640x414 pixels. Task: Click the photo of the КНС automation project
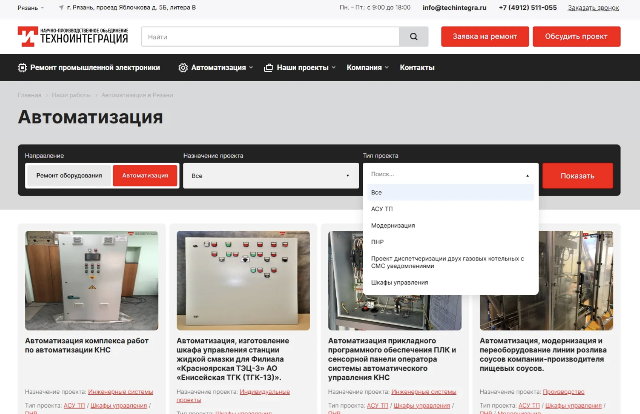[91, 280]
